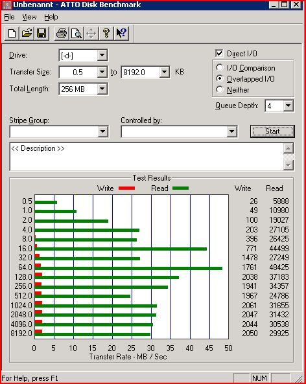306x384 pixels.
Task: Click the green read bar for 64.0
Action: [128, 268]
